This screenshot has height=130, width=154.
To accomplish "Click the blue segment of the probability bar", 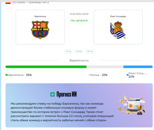I will pos(138,67).
